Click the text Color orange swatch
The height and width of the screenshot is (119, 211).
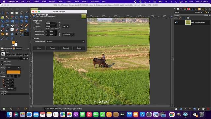(x=14, y=72)
